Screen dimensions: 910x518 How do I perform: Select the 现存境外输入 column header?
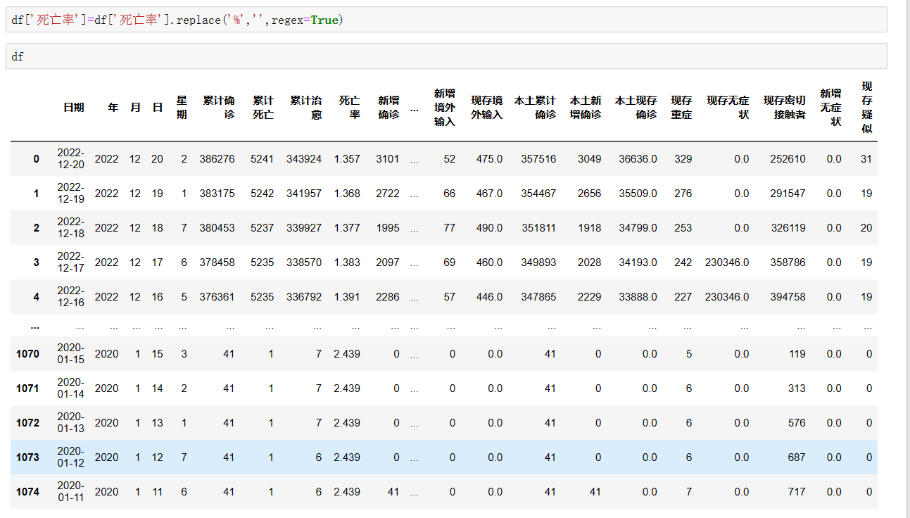pos(487,107)
